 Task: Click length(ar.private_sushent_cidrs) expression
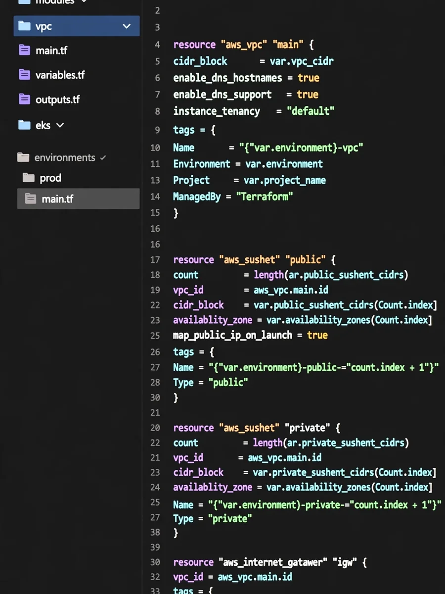(x=331, y=443)
